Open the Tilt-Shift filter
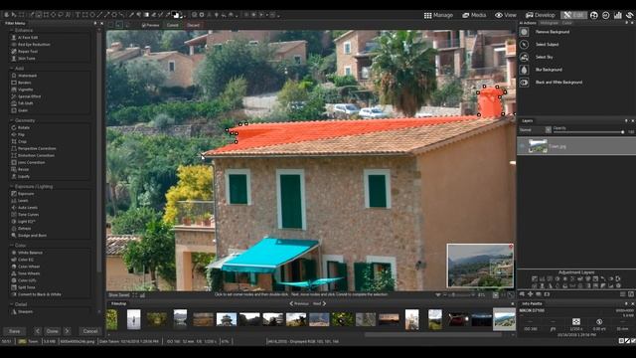The height and width of the screenshot is (358, 636). (x=22, y=103)
